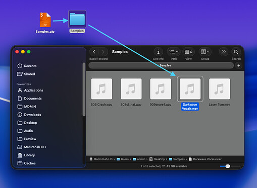Go back in Finder history

(x=94, y=52)
